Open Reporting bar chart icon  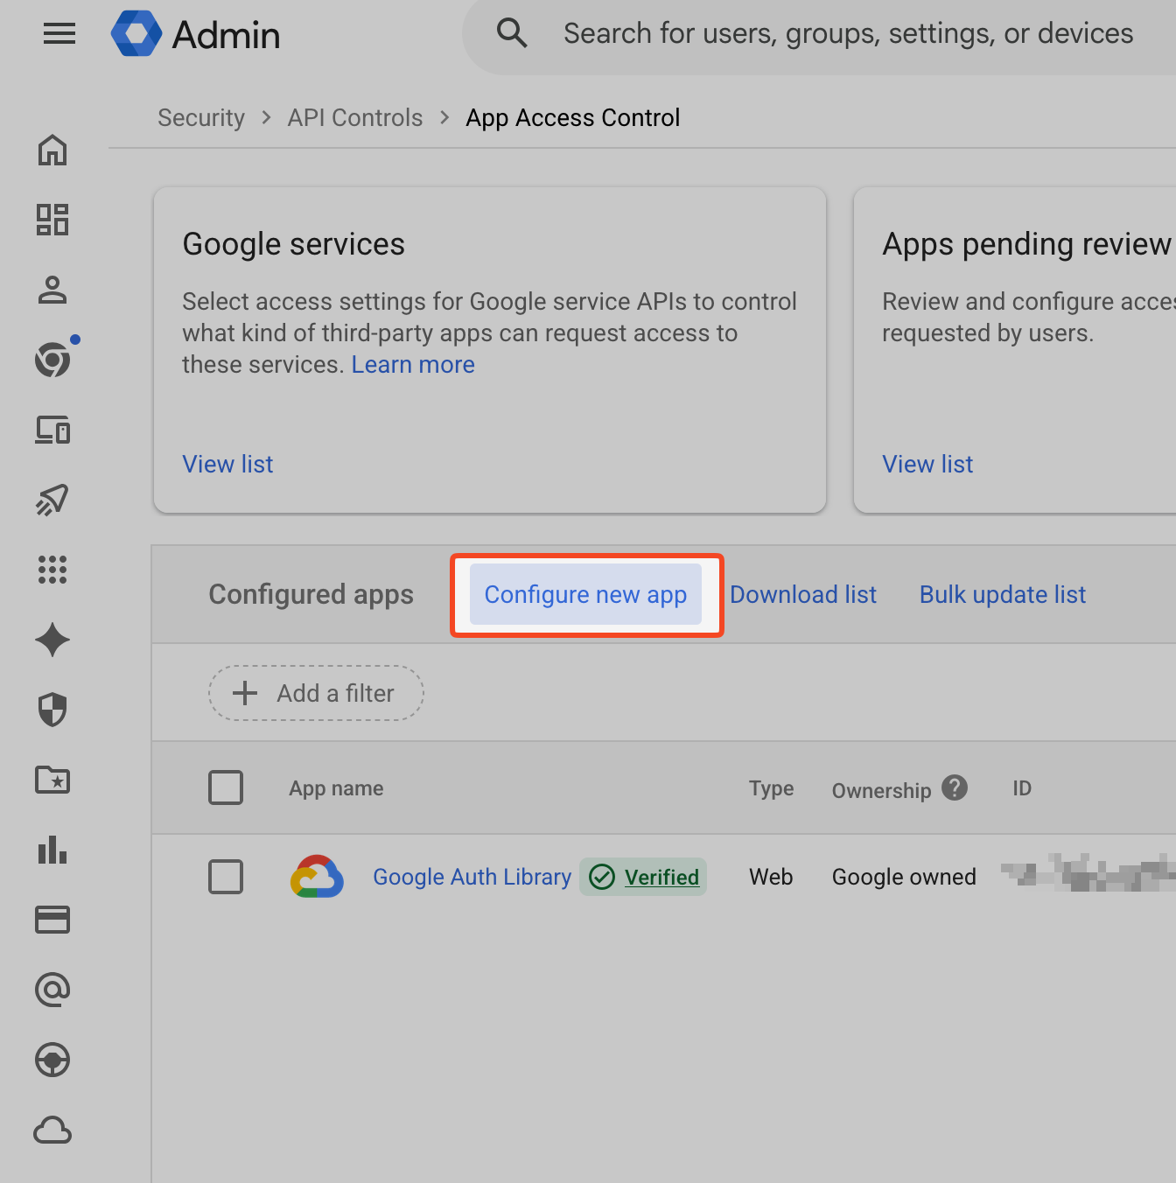coord(52,850)
